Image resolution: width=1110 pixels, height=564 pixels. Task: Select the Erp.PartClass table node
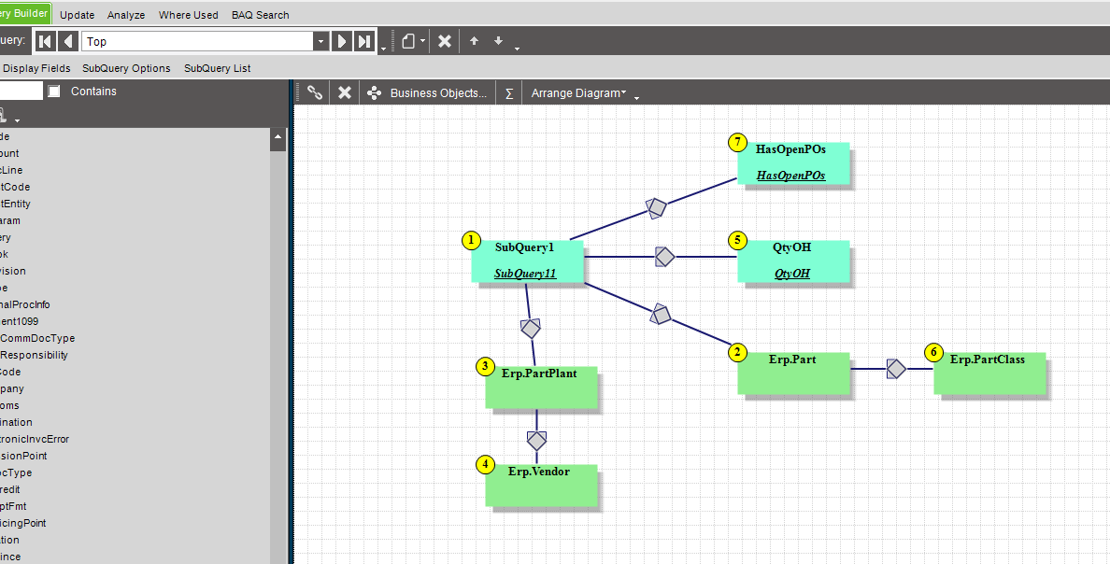coord(989,373)
